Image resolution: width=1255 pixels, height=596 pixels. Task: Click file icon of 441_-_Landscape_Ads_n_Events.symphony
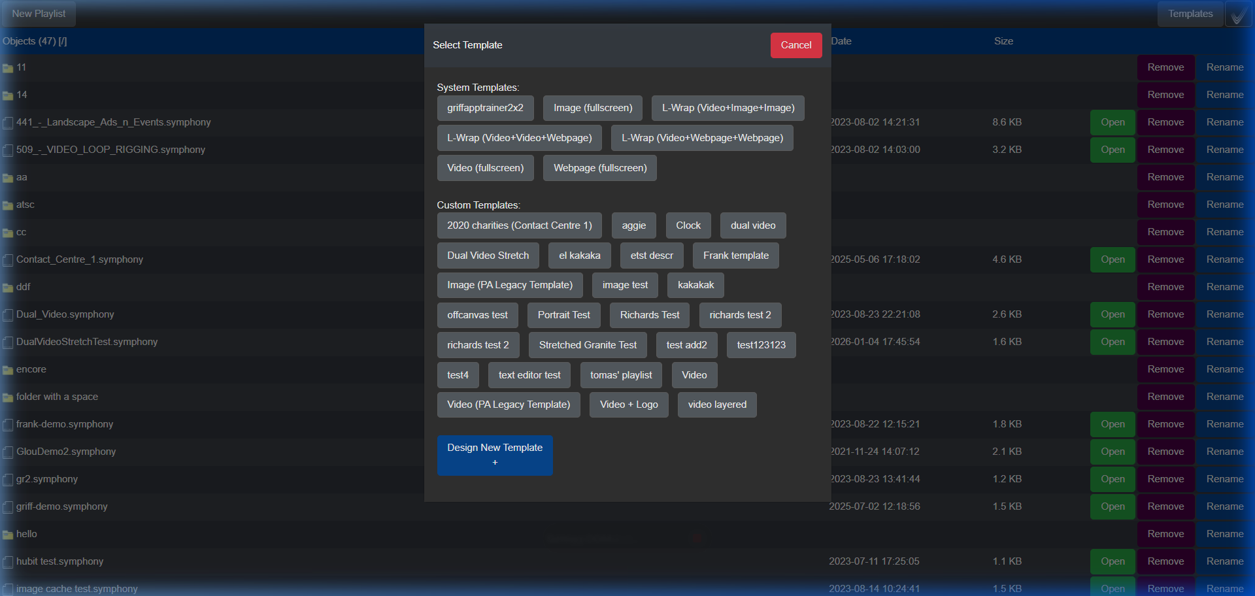point(8,123)
